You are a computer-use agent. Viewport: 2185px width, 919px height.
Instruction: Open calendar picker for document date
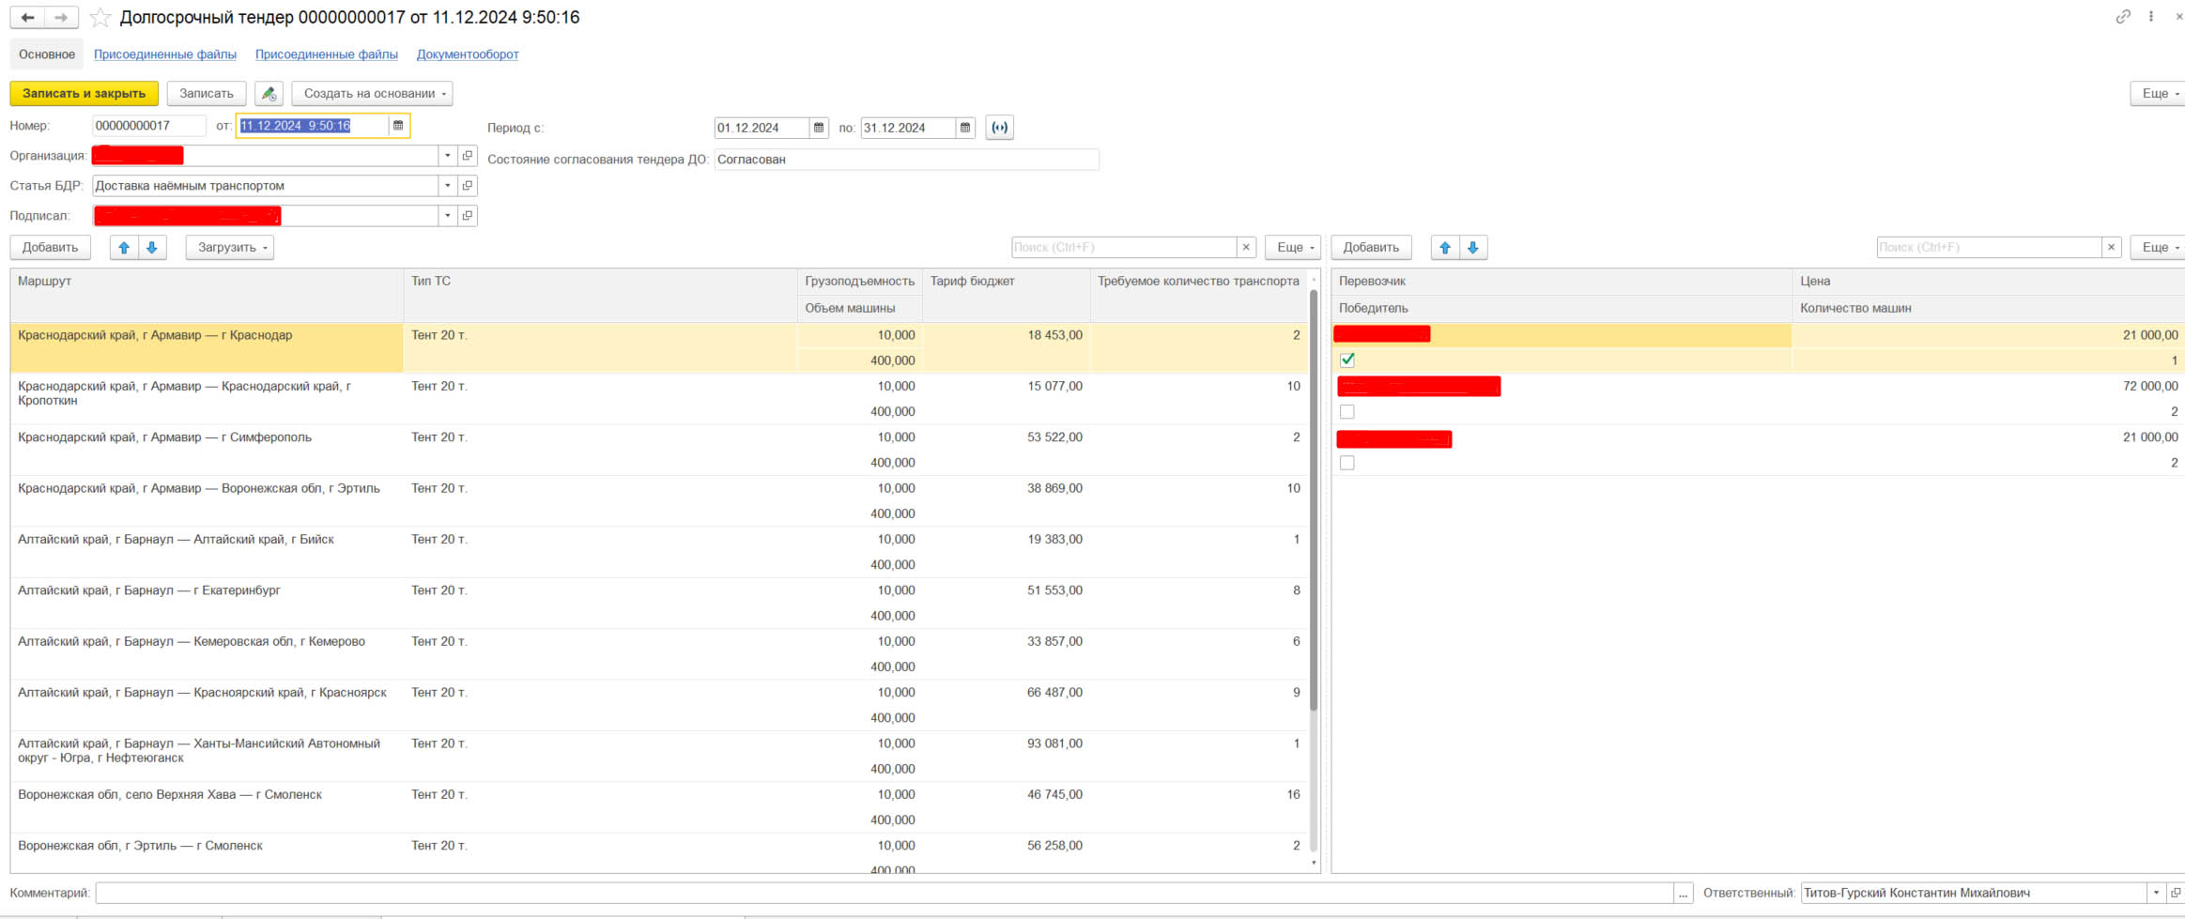tap(398, 126)
